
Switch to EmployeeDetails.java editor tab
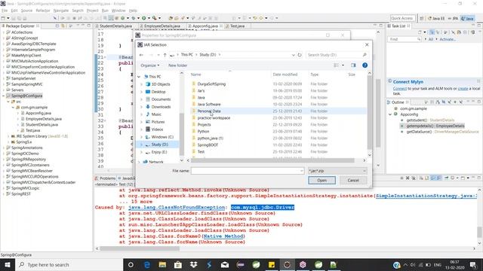tap(162, 26)
